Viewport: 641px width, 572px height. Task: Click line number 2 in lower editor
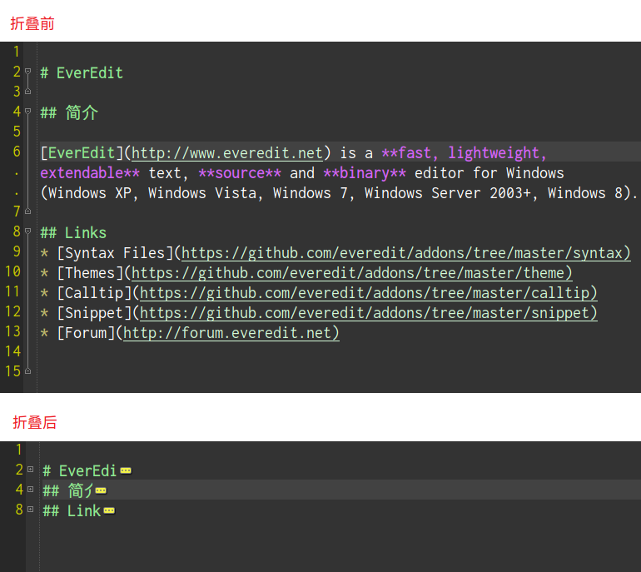19,470
